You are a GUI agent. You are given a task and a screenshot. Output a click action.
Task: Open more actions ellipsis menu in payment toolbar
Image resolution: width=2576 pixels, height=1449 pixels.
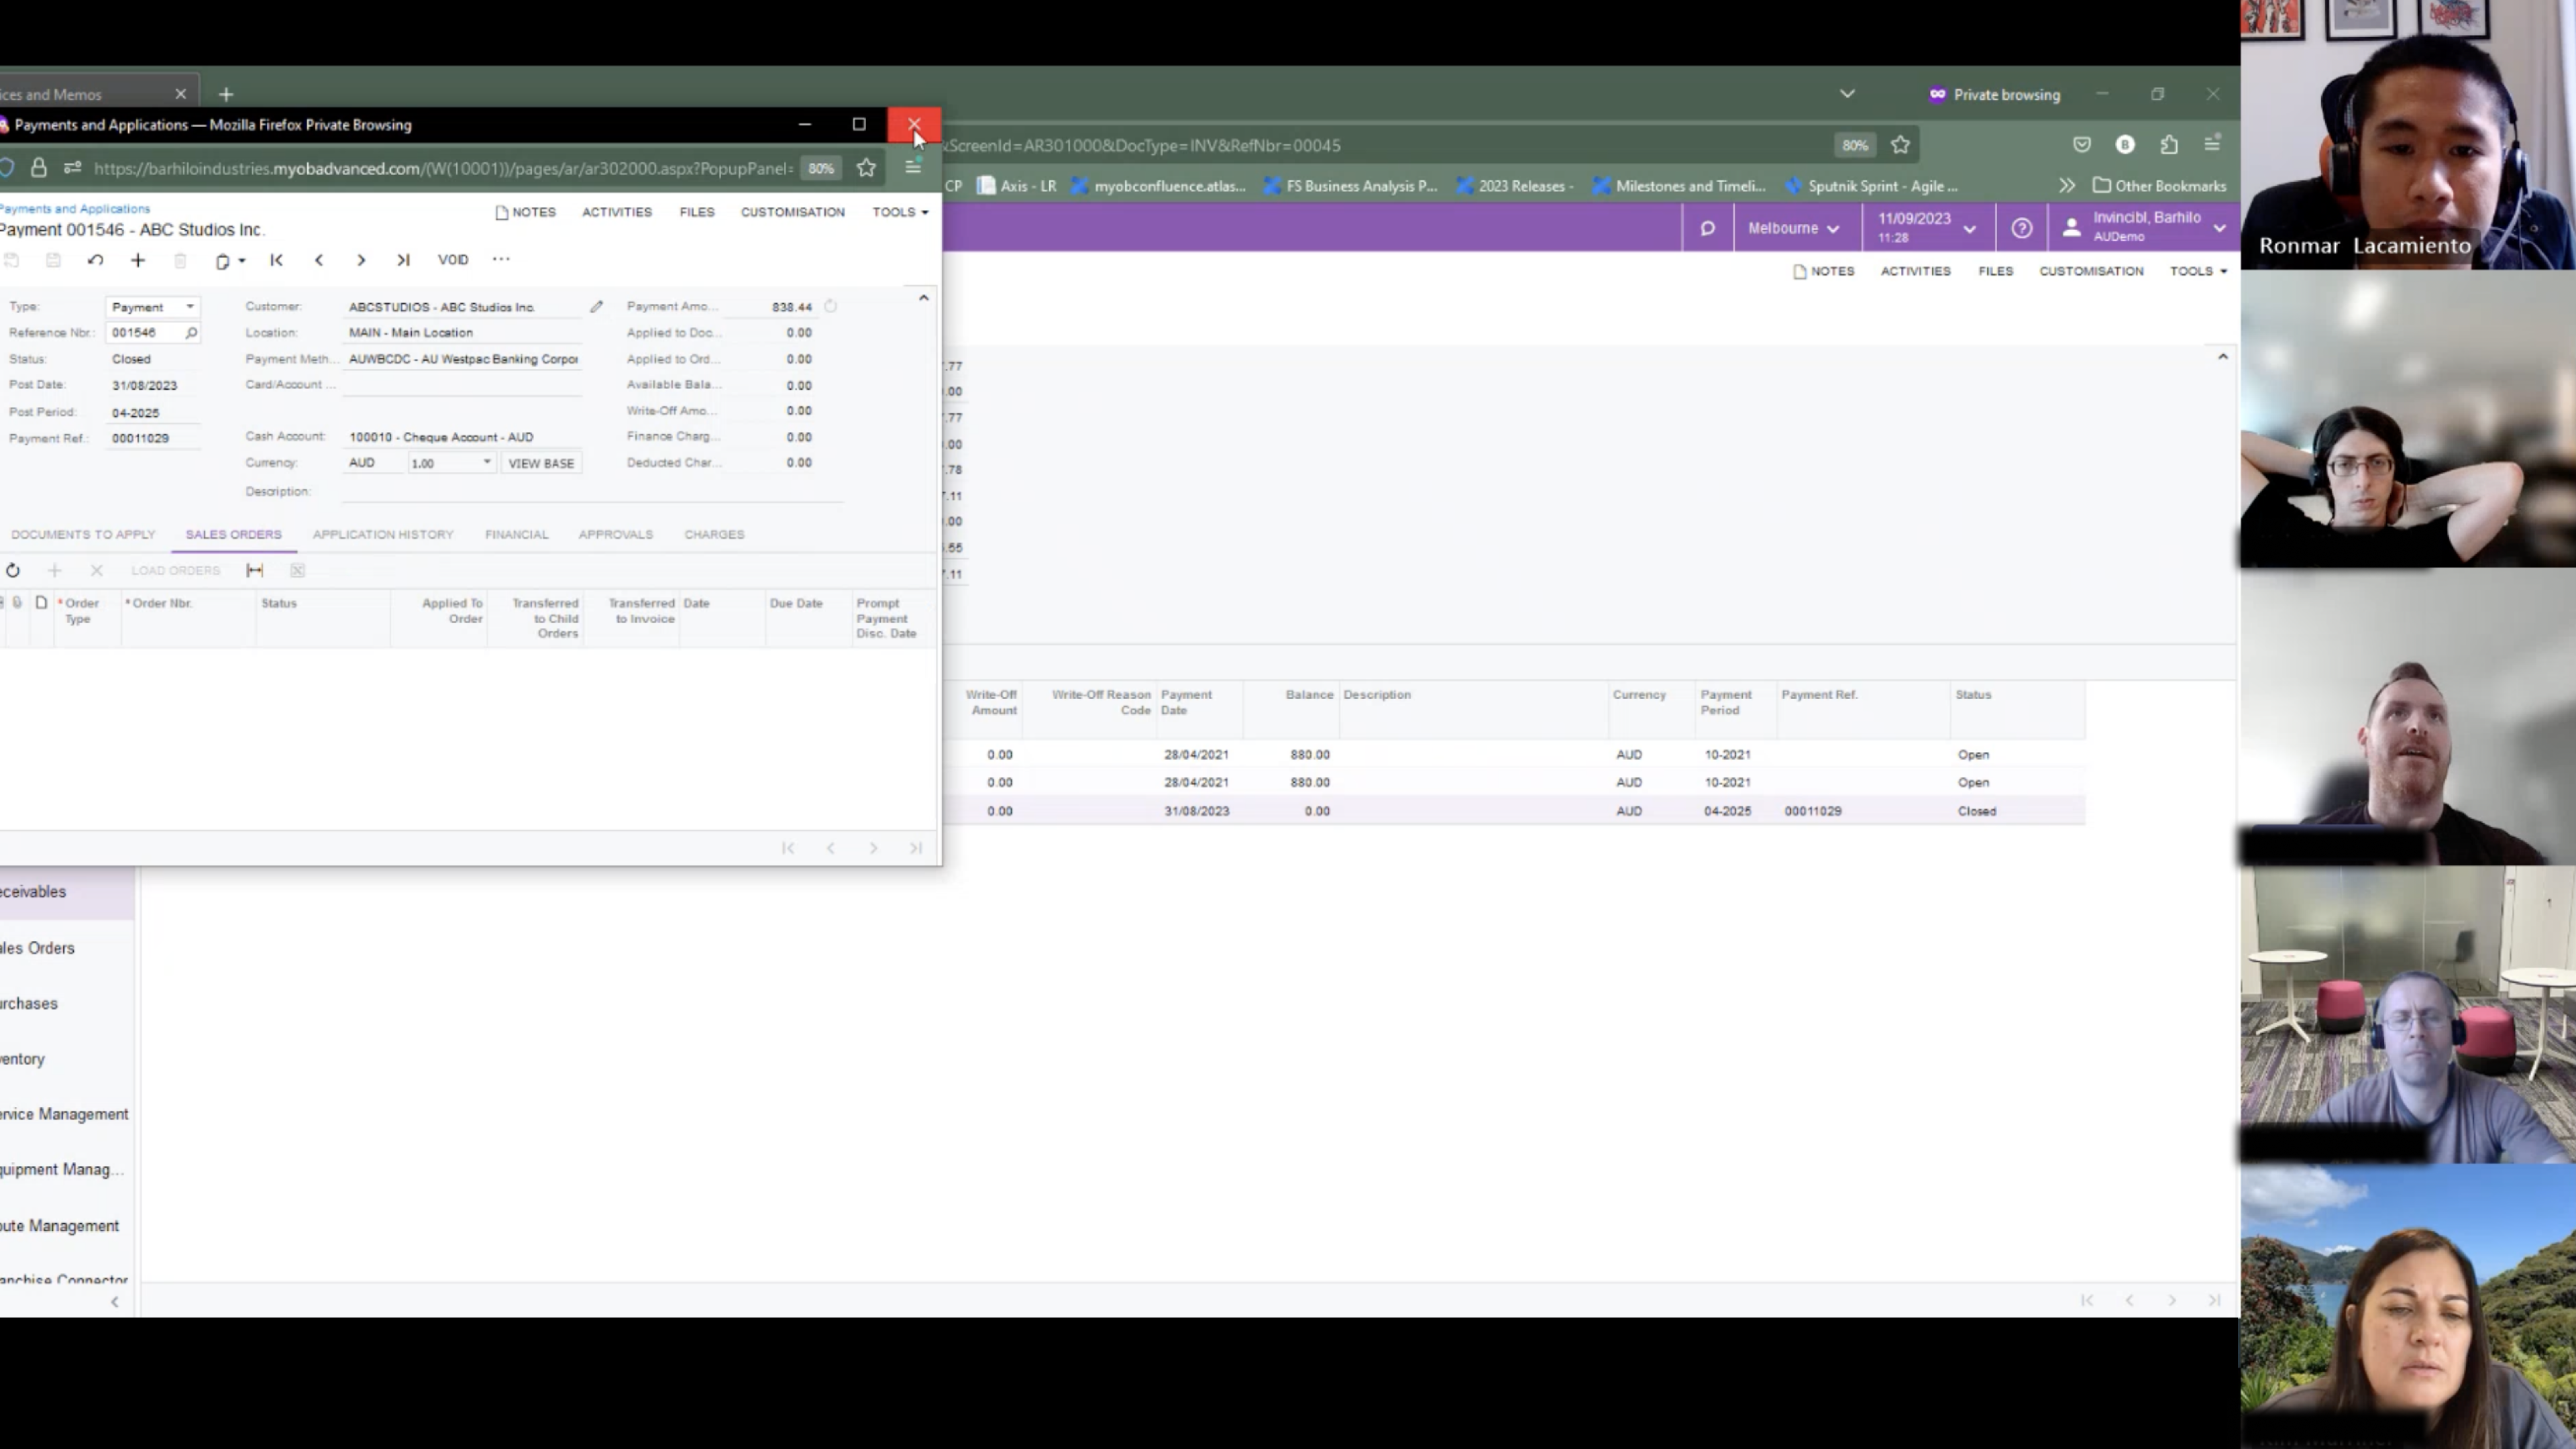(x=501, y=259)
